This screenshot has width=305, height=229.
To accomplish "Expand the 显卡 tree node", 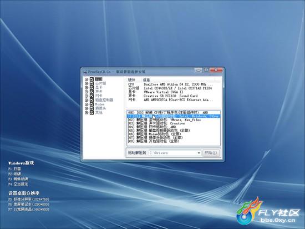I will pos(87,88).
